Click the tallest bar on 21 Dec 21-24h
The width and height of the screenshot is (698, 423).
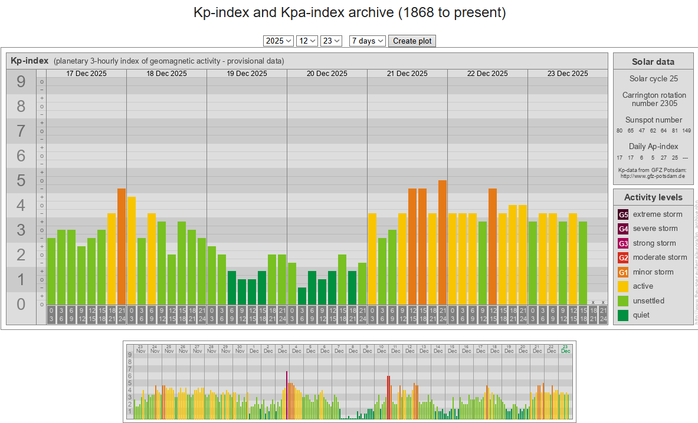(443, 242)
